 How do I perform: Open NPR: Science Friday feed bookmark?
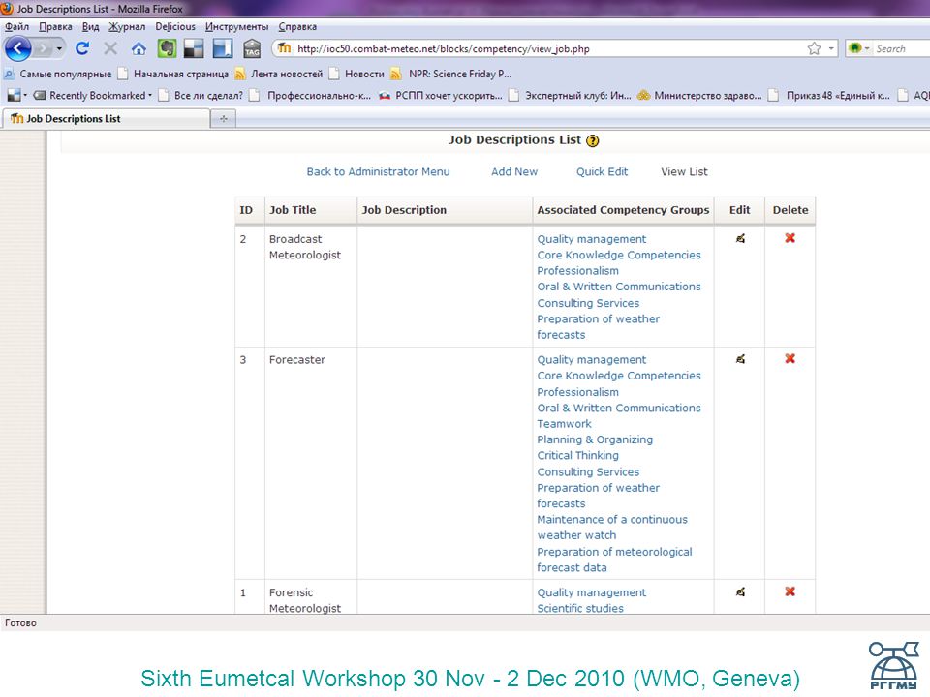point(452,75)
